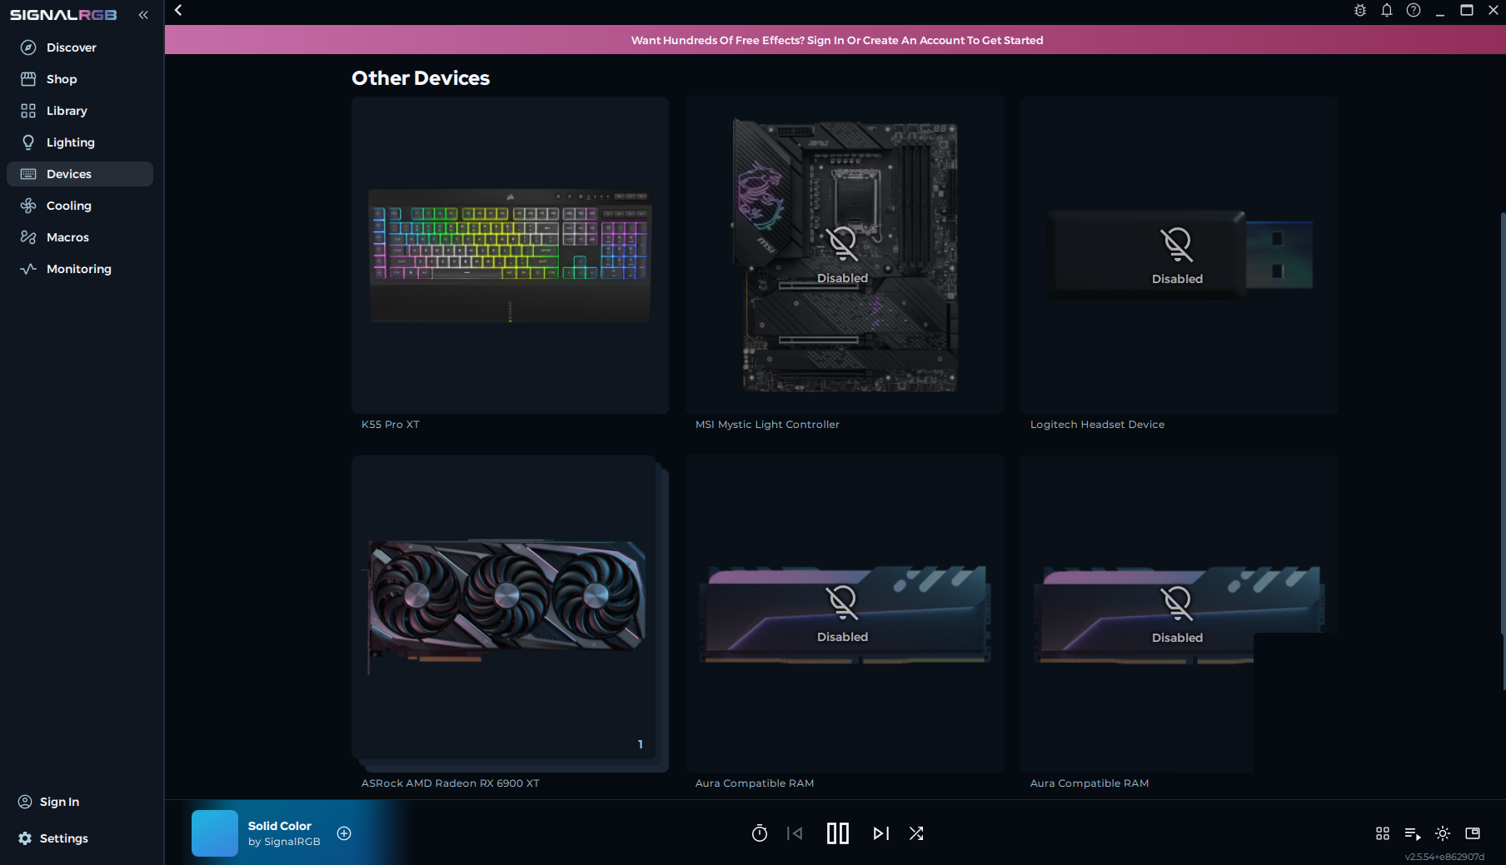Click the vertical scrollbar of the devices list
Image resolution: width=1506 pixels, height=865 pixels.
click(1503, 450)
